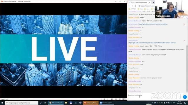Open Task View on the taskbar
The width and height of the screenshot is (188, 105).
pos(45,103)
